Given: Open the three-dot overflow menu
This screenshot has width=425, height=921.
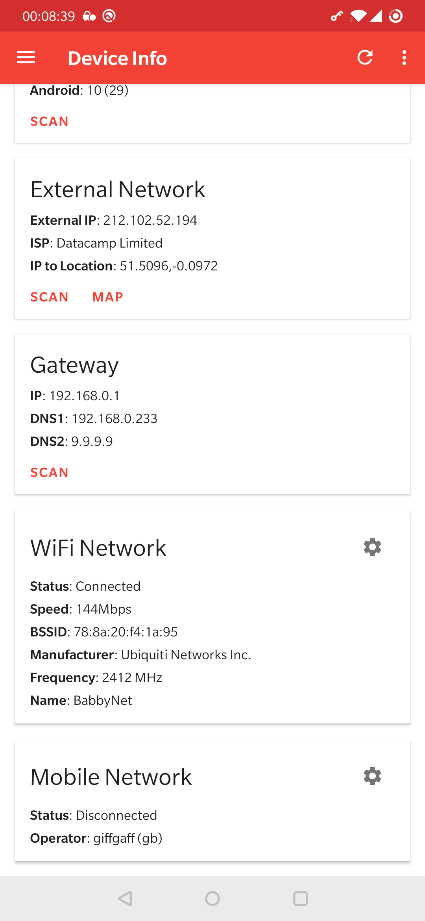Looking at the screenshot, I should [x=404, y=57].
